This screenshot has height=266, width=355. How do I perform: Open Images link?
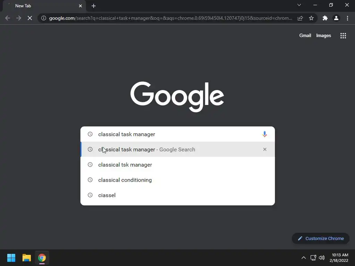323,36
